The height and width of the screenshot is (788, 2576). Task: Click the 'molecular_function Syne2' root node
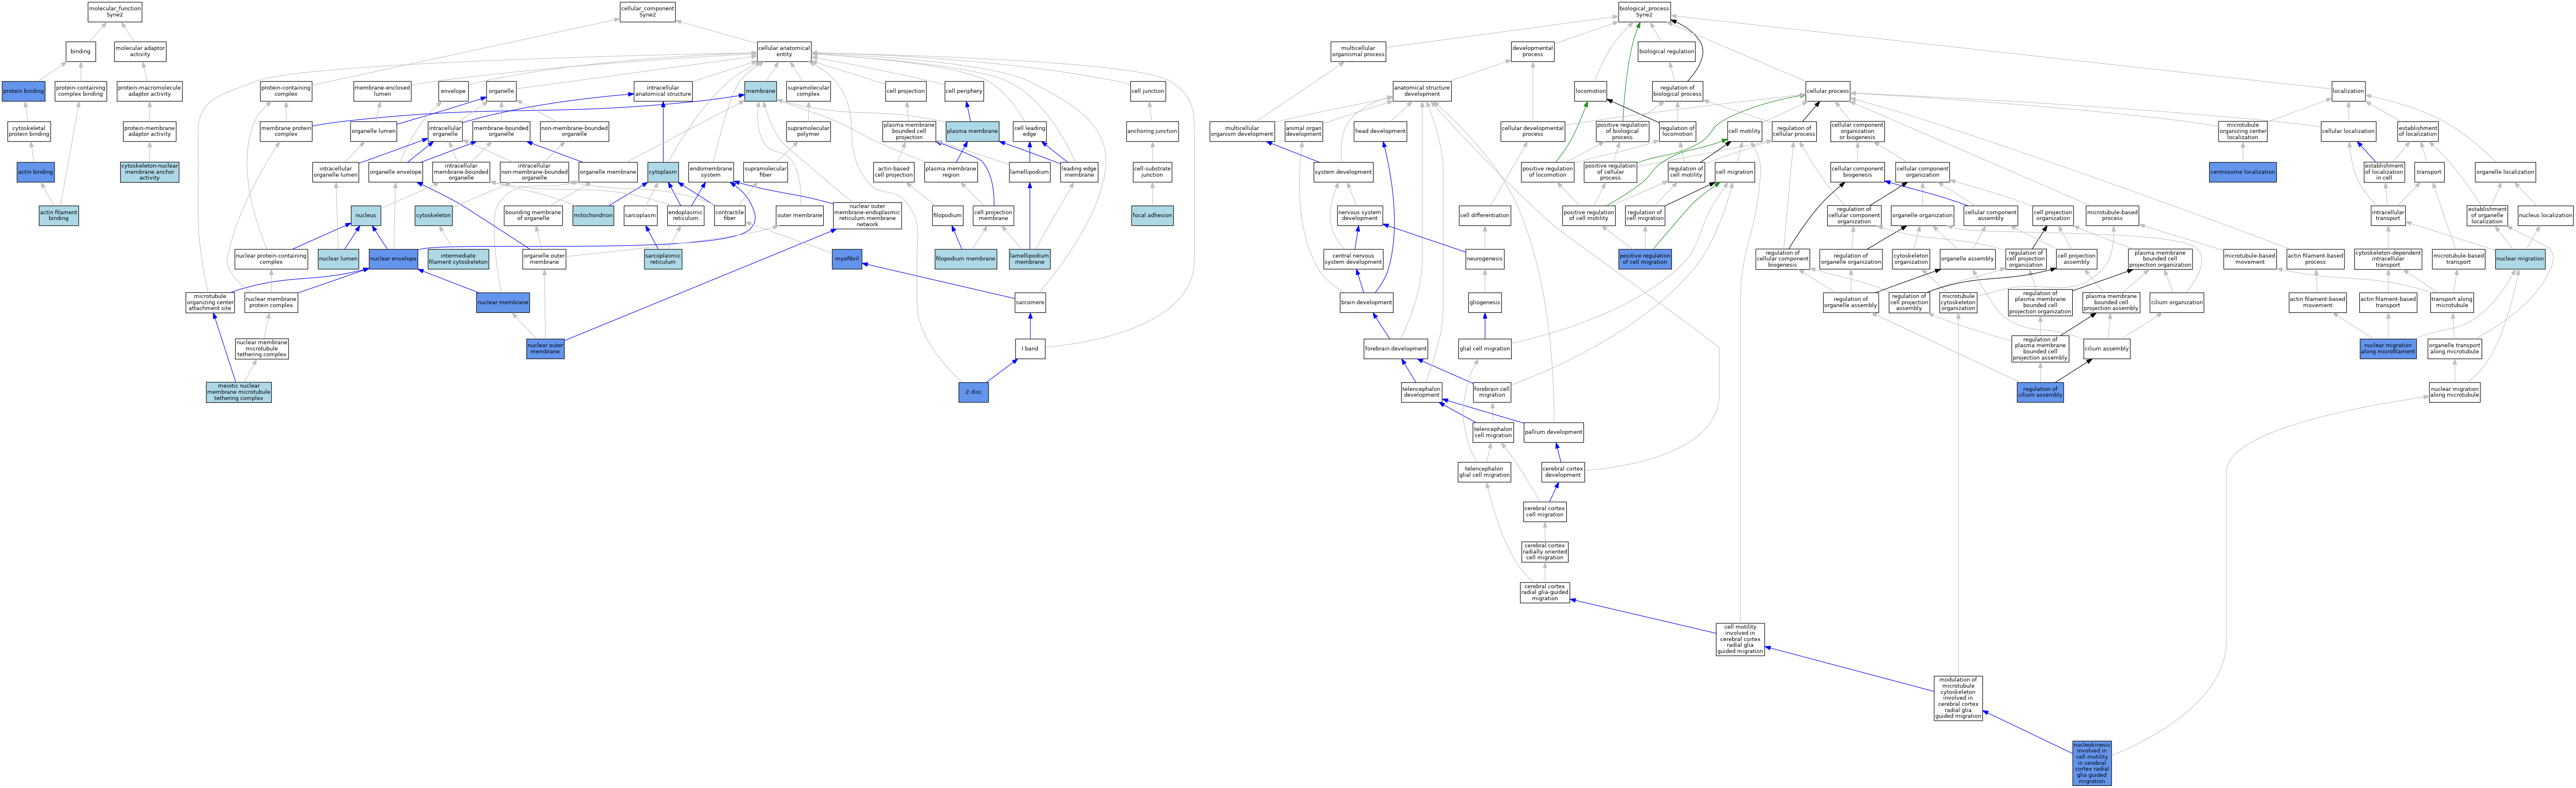[x=115, y=12]
